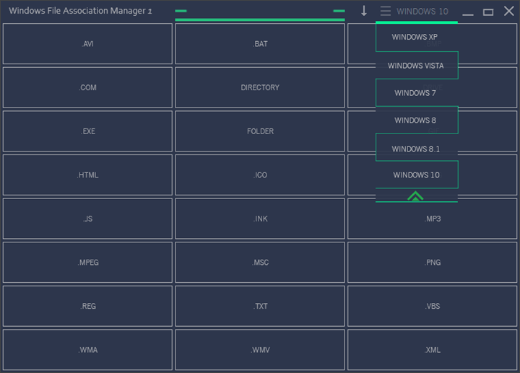
Task: Select the DIRECTORY association tile
Action: (x=260, y=87)
